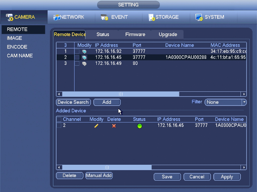Click the Save button
Image resolution: width=257 pixels, height=192 pixels.
tap(167, 177)
